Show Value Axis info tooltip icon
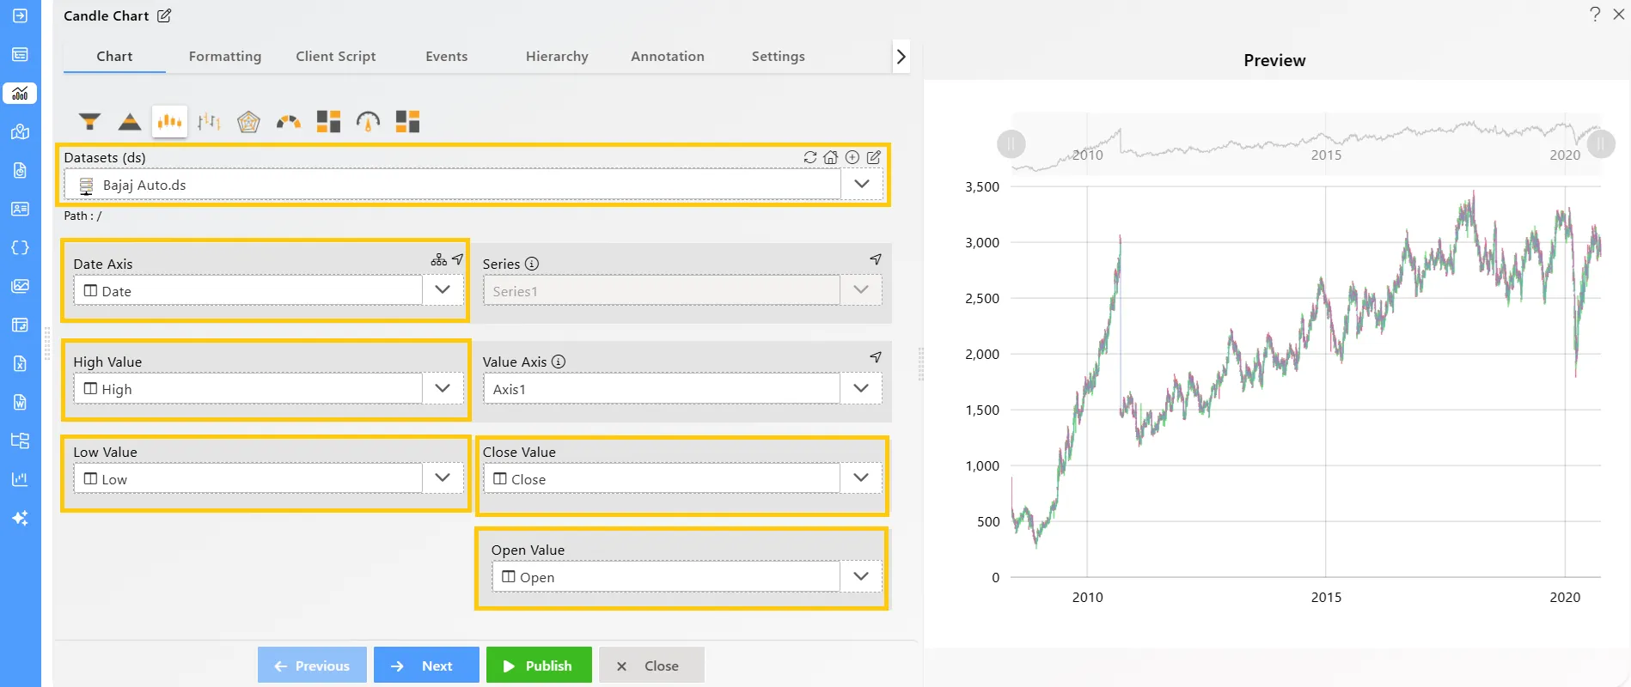Viewport: 1631px width, 687px height. 559,362
